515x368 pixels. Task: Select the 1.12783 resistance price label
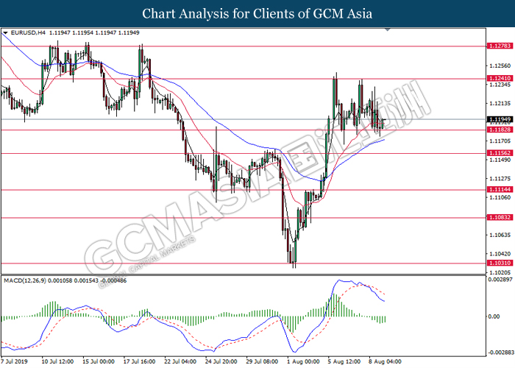point(500,46)
